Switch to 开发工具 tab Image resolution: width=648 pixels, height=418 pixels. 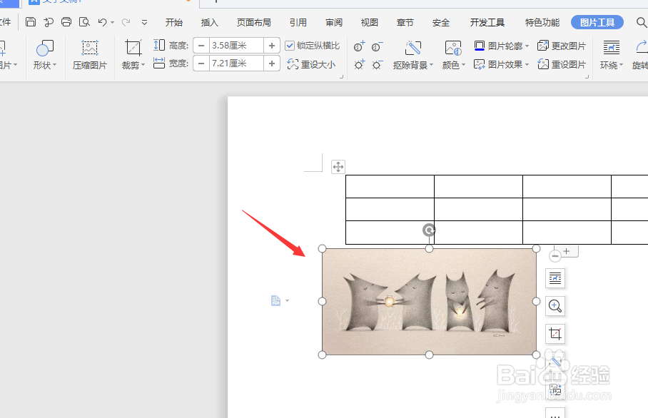[487, 22]
